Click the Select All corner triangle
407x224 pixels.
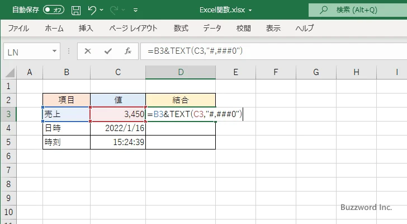tap(10, 73)
